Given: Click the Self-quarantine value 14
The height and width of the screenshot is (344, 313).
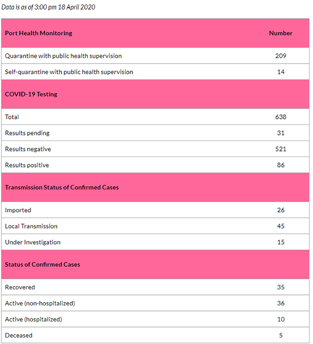Looking at the screenshot, I should tap(281, 72).
